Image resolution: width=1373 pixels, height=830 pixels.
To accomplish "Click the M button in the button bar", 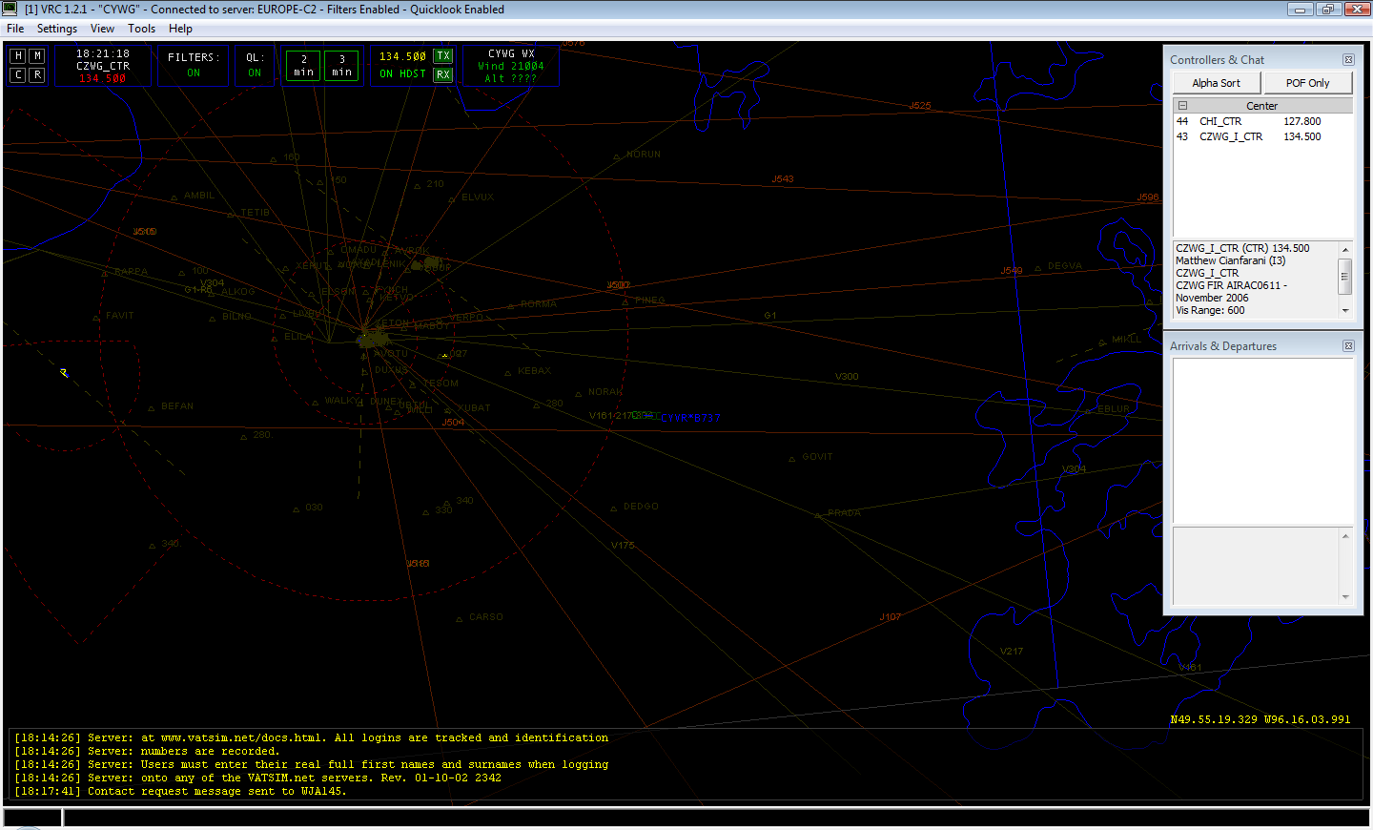I will coord(37,56).
